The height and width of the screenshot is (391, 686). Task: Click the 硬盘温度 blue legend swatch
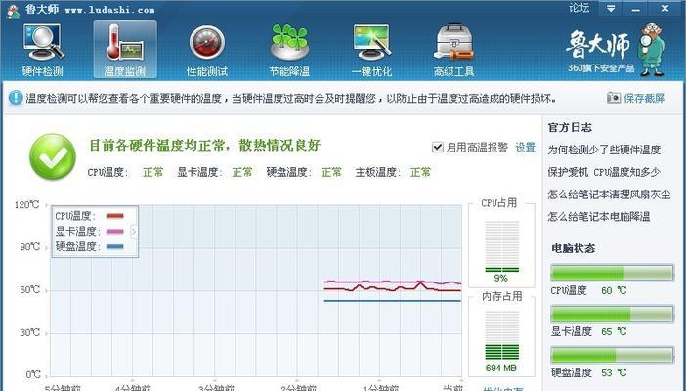tap(114, 246)
